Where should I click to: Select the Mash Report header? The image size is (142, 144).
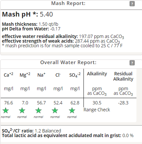[68, 3]
